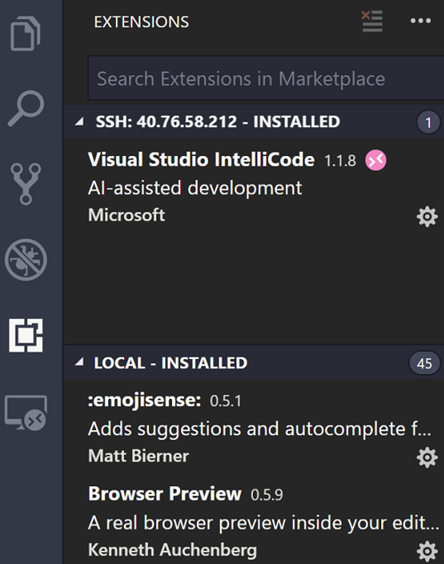Open manage gear for Browser Preview
444x564 pixels.
click(427, 552)
